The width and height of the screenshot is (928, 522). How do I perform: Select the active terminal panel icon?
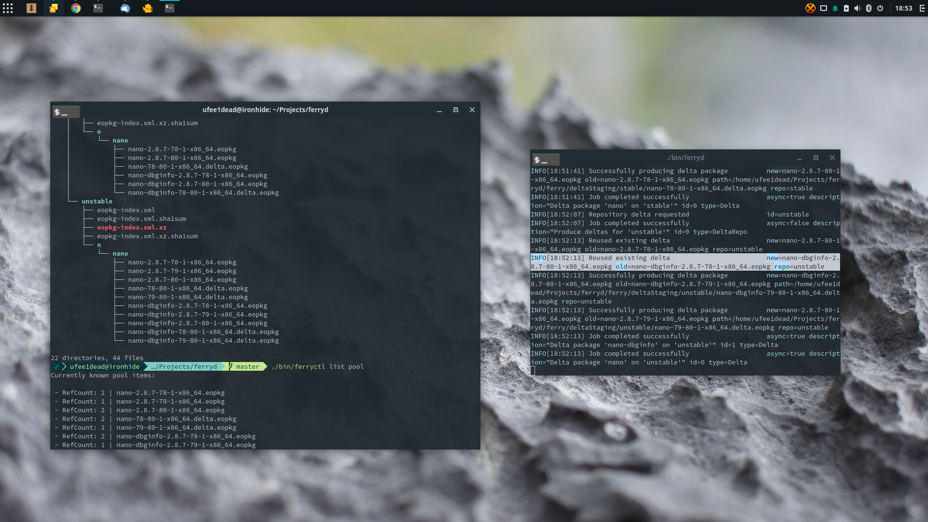pyautogui.click(x=170, y=8)
